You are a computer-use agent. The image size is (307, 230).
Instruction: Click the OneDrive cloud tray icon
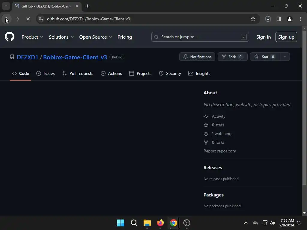[255, 223]
